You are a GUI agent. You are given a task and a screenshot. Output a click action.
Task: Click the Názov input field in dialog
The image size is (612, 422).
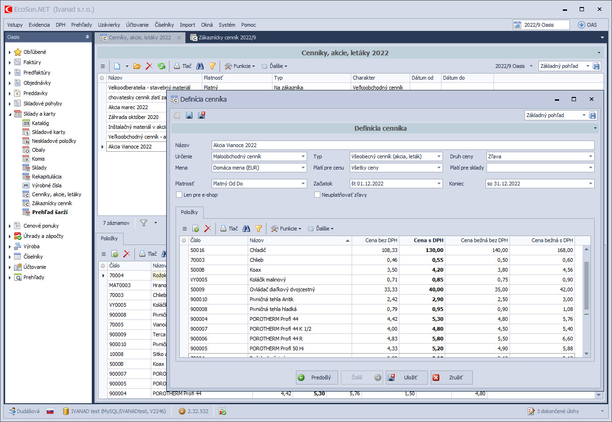(403, 145)
